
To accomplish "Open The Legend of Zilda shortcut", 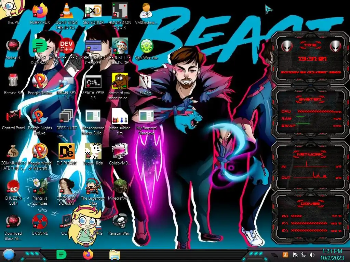I will (x=93, y=192).
